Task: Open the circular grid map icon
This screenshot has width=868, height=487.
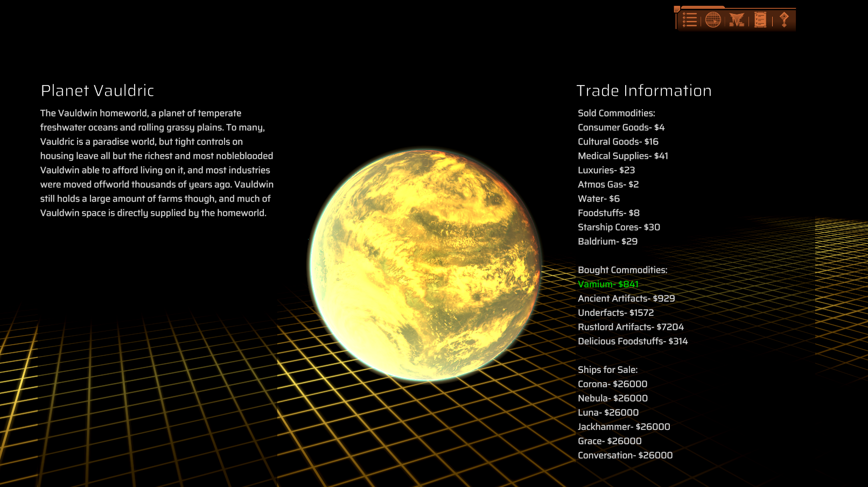Action: click(x=713, y=20)
